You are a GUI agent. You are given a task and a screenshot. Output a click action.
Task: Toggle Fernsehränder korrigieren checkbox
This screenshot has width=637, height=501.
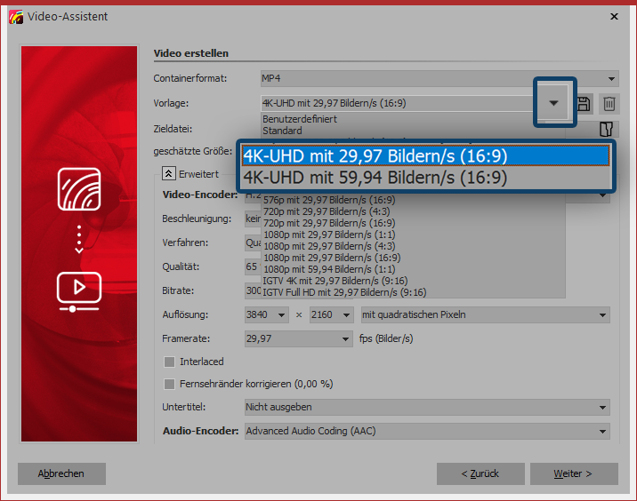169,384
